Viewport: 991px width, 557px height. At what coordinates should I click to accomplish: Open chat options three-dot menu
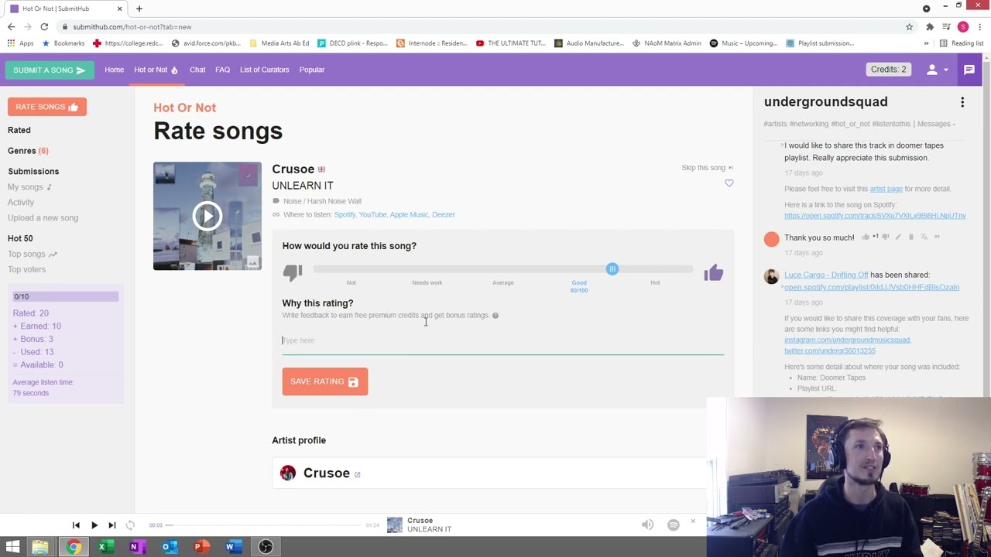[962, 102]
